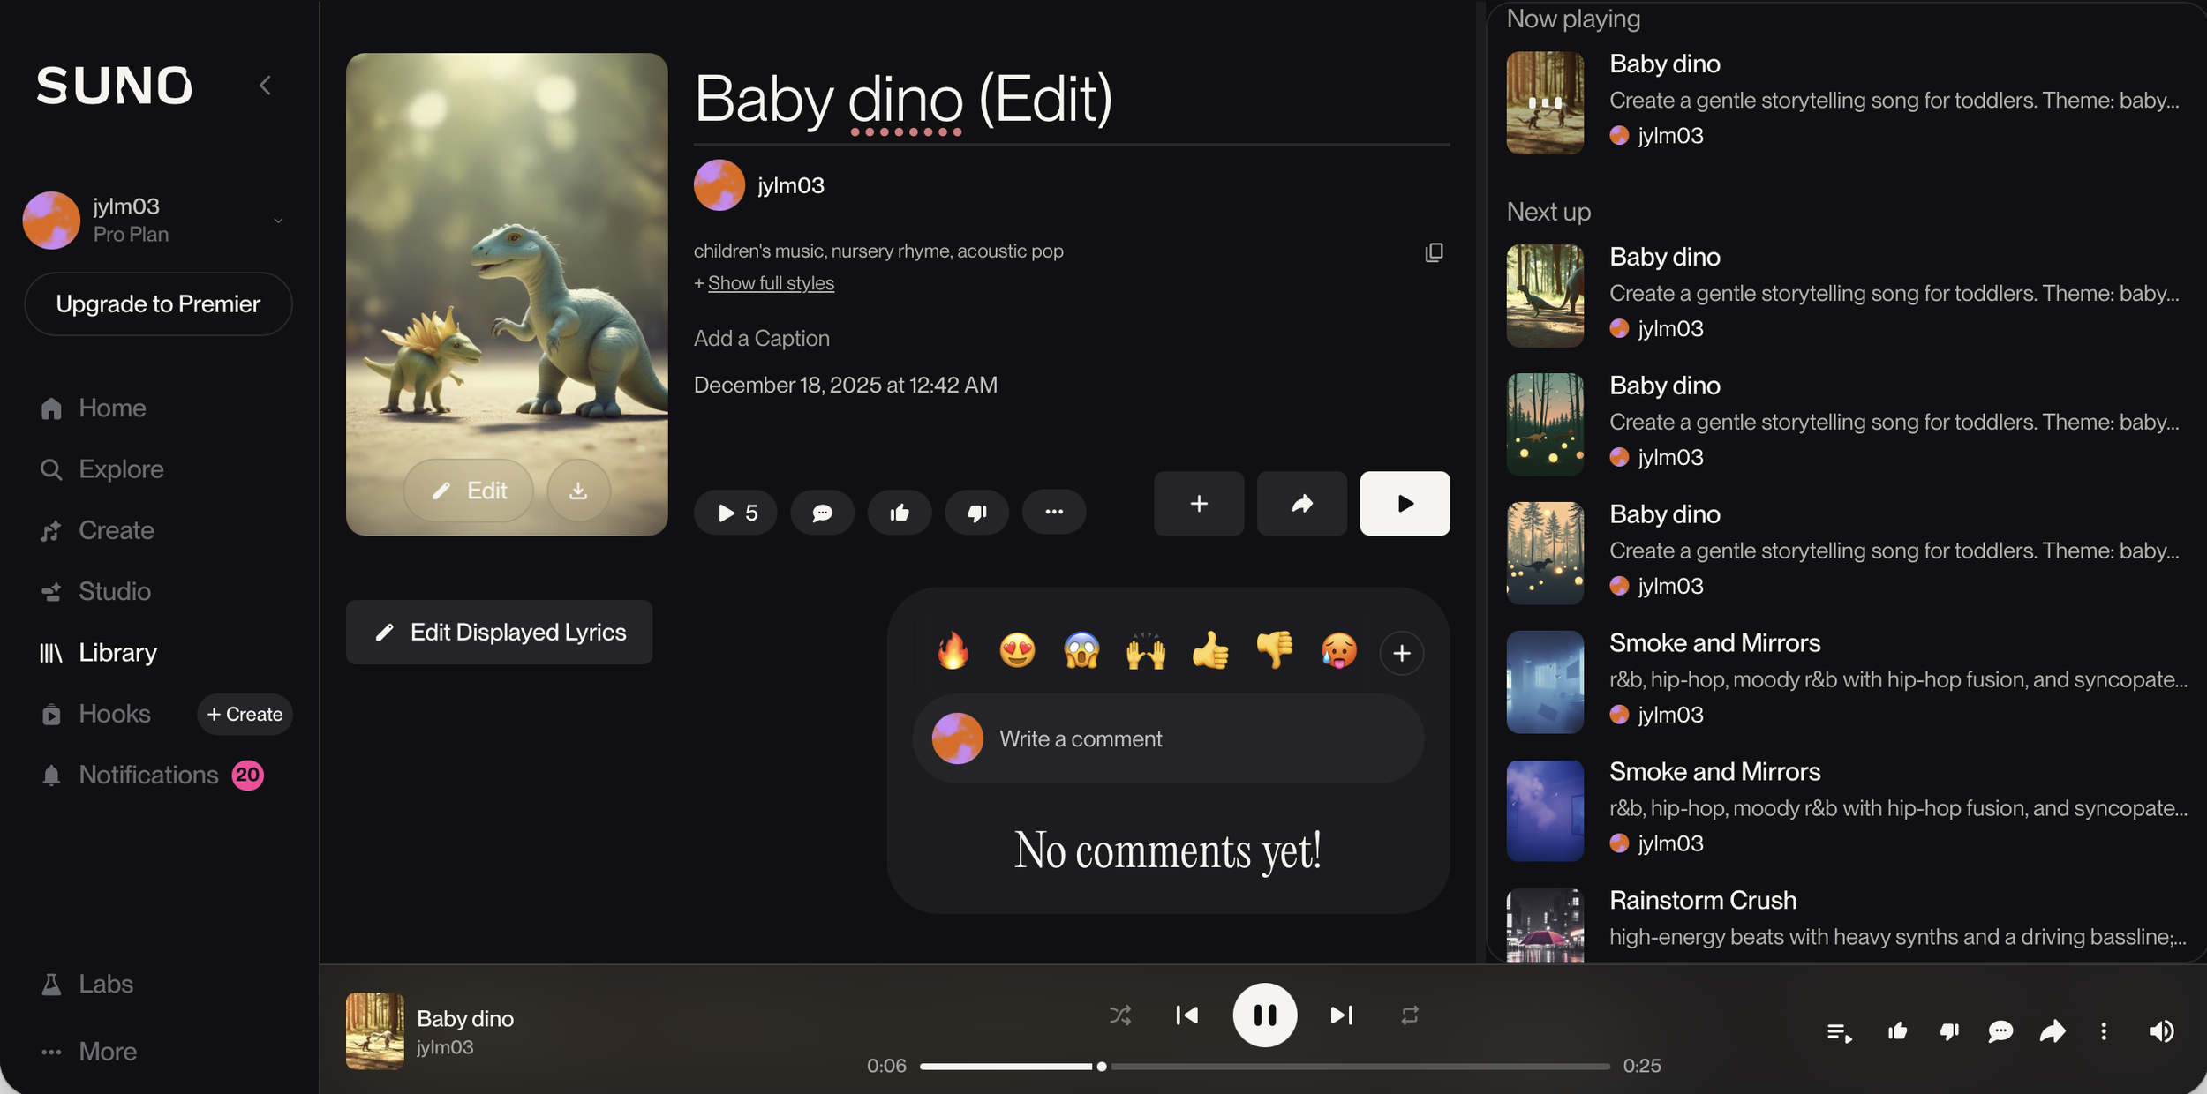
Task: Toggle repeat mode in player
Action: (x=1409, y=1015)
